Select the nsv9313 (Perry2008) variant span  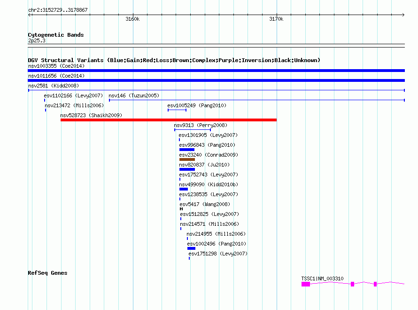tap(193, 130)
